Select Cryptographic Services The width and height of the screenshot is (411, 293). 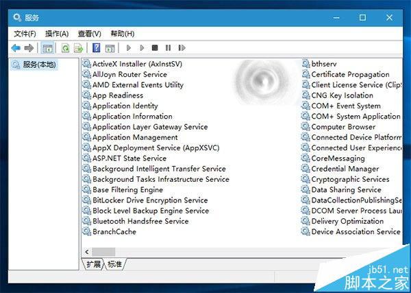pyautogui.click(x=350, y=179)
